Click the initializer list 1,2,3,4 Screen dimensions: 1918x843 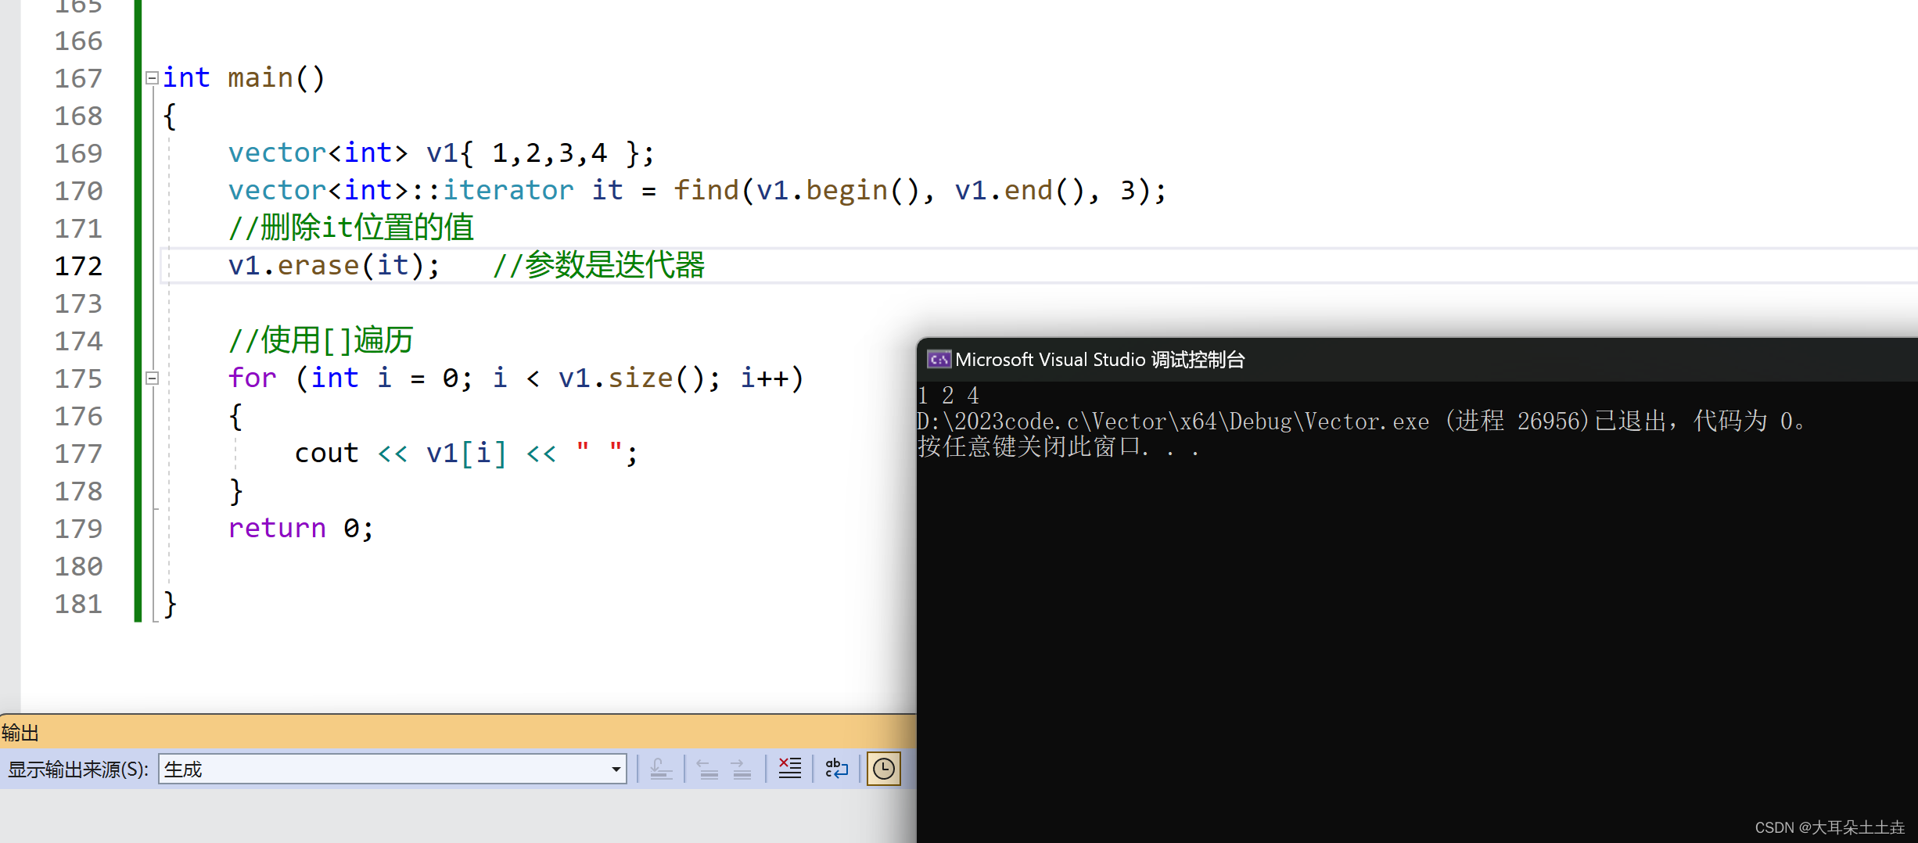click(x=549, y=152)
